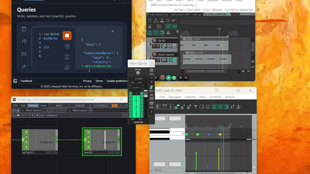Viewport: 310px width, 174px height.
Task: Click the footsteps step-input icon in MIDI editor
Action: pos(232,107)
